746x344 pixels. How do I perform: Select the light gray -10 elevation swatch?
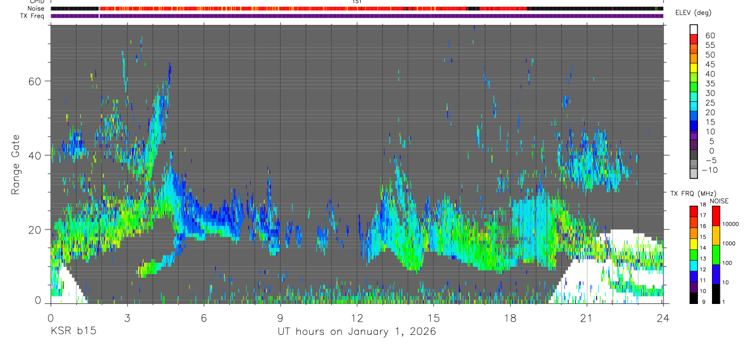[x=694, y=174]
